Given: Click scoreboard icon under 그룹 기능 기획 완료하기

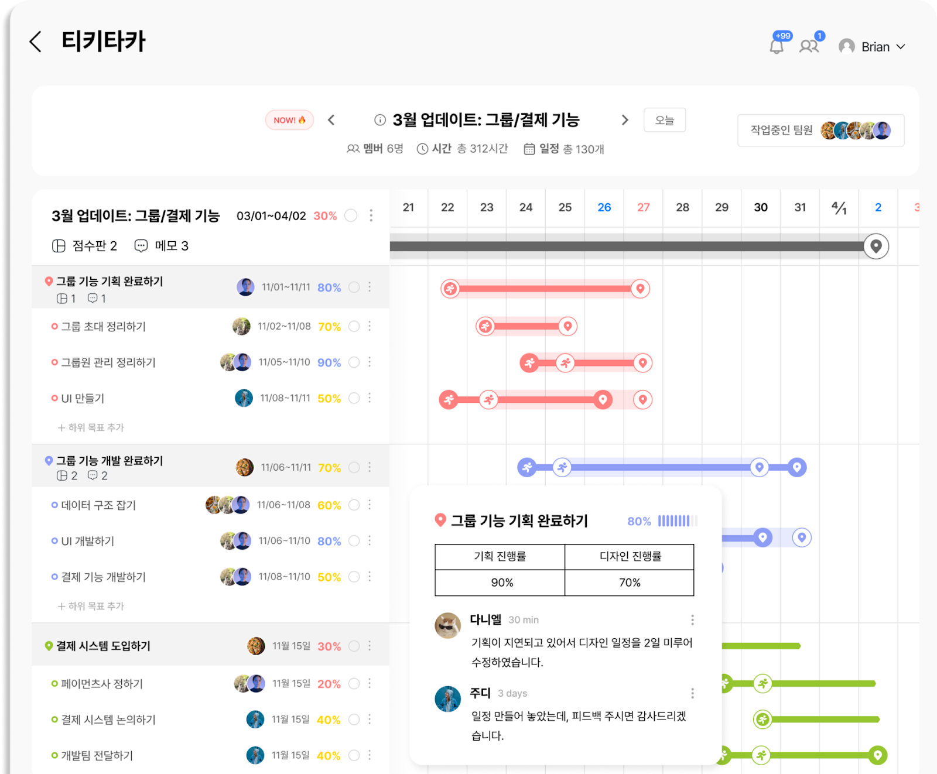Looking at the screenshot, I should click(x=62, y=299).
